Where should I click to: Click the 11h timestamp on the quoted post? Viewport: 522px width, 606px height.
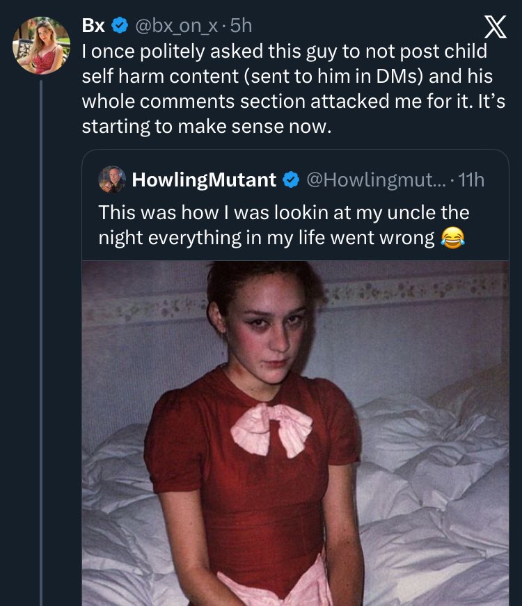click(471, 180)
